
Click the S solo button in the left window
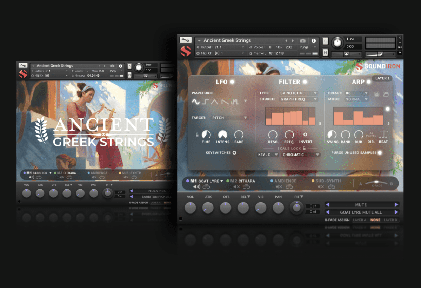click(129, 66)
